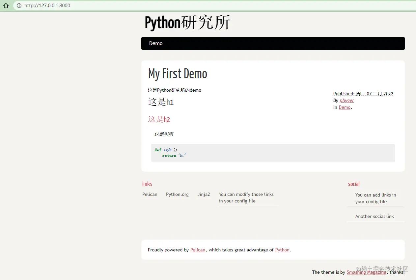Viewport: 416px width, 280px height.
Task: Open the Python.org link
Action: pos(177,195)
